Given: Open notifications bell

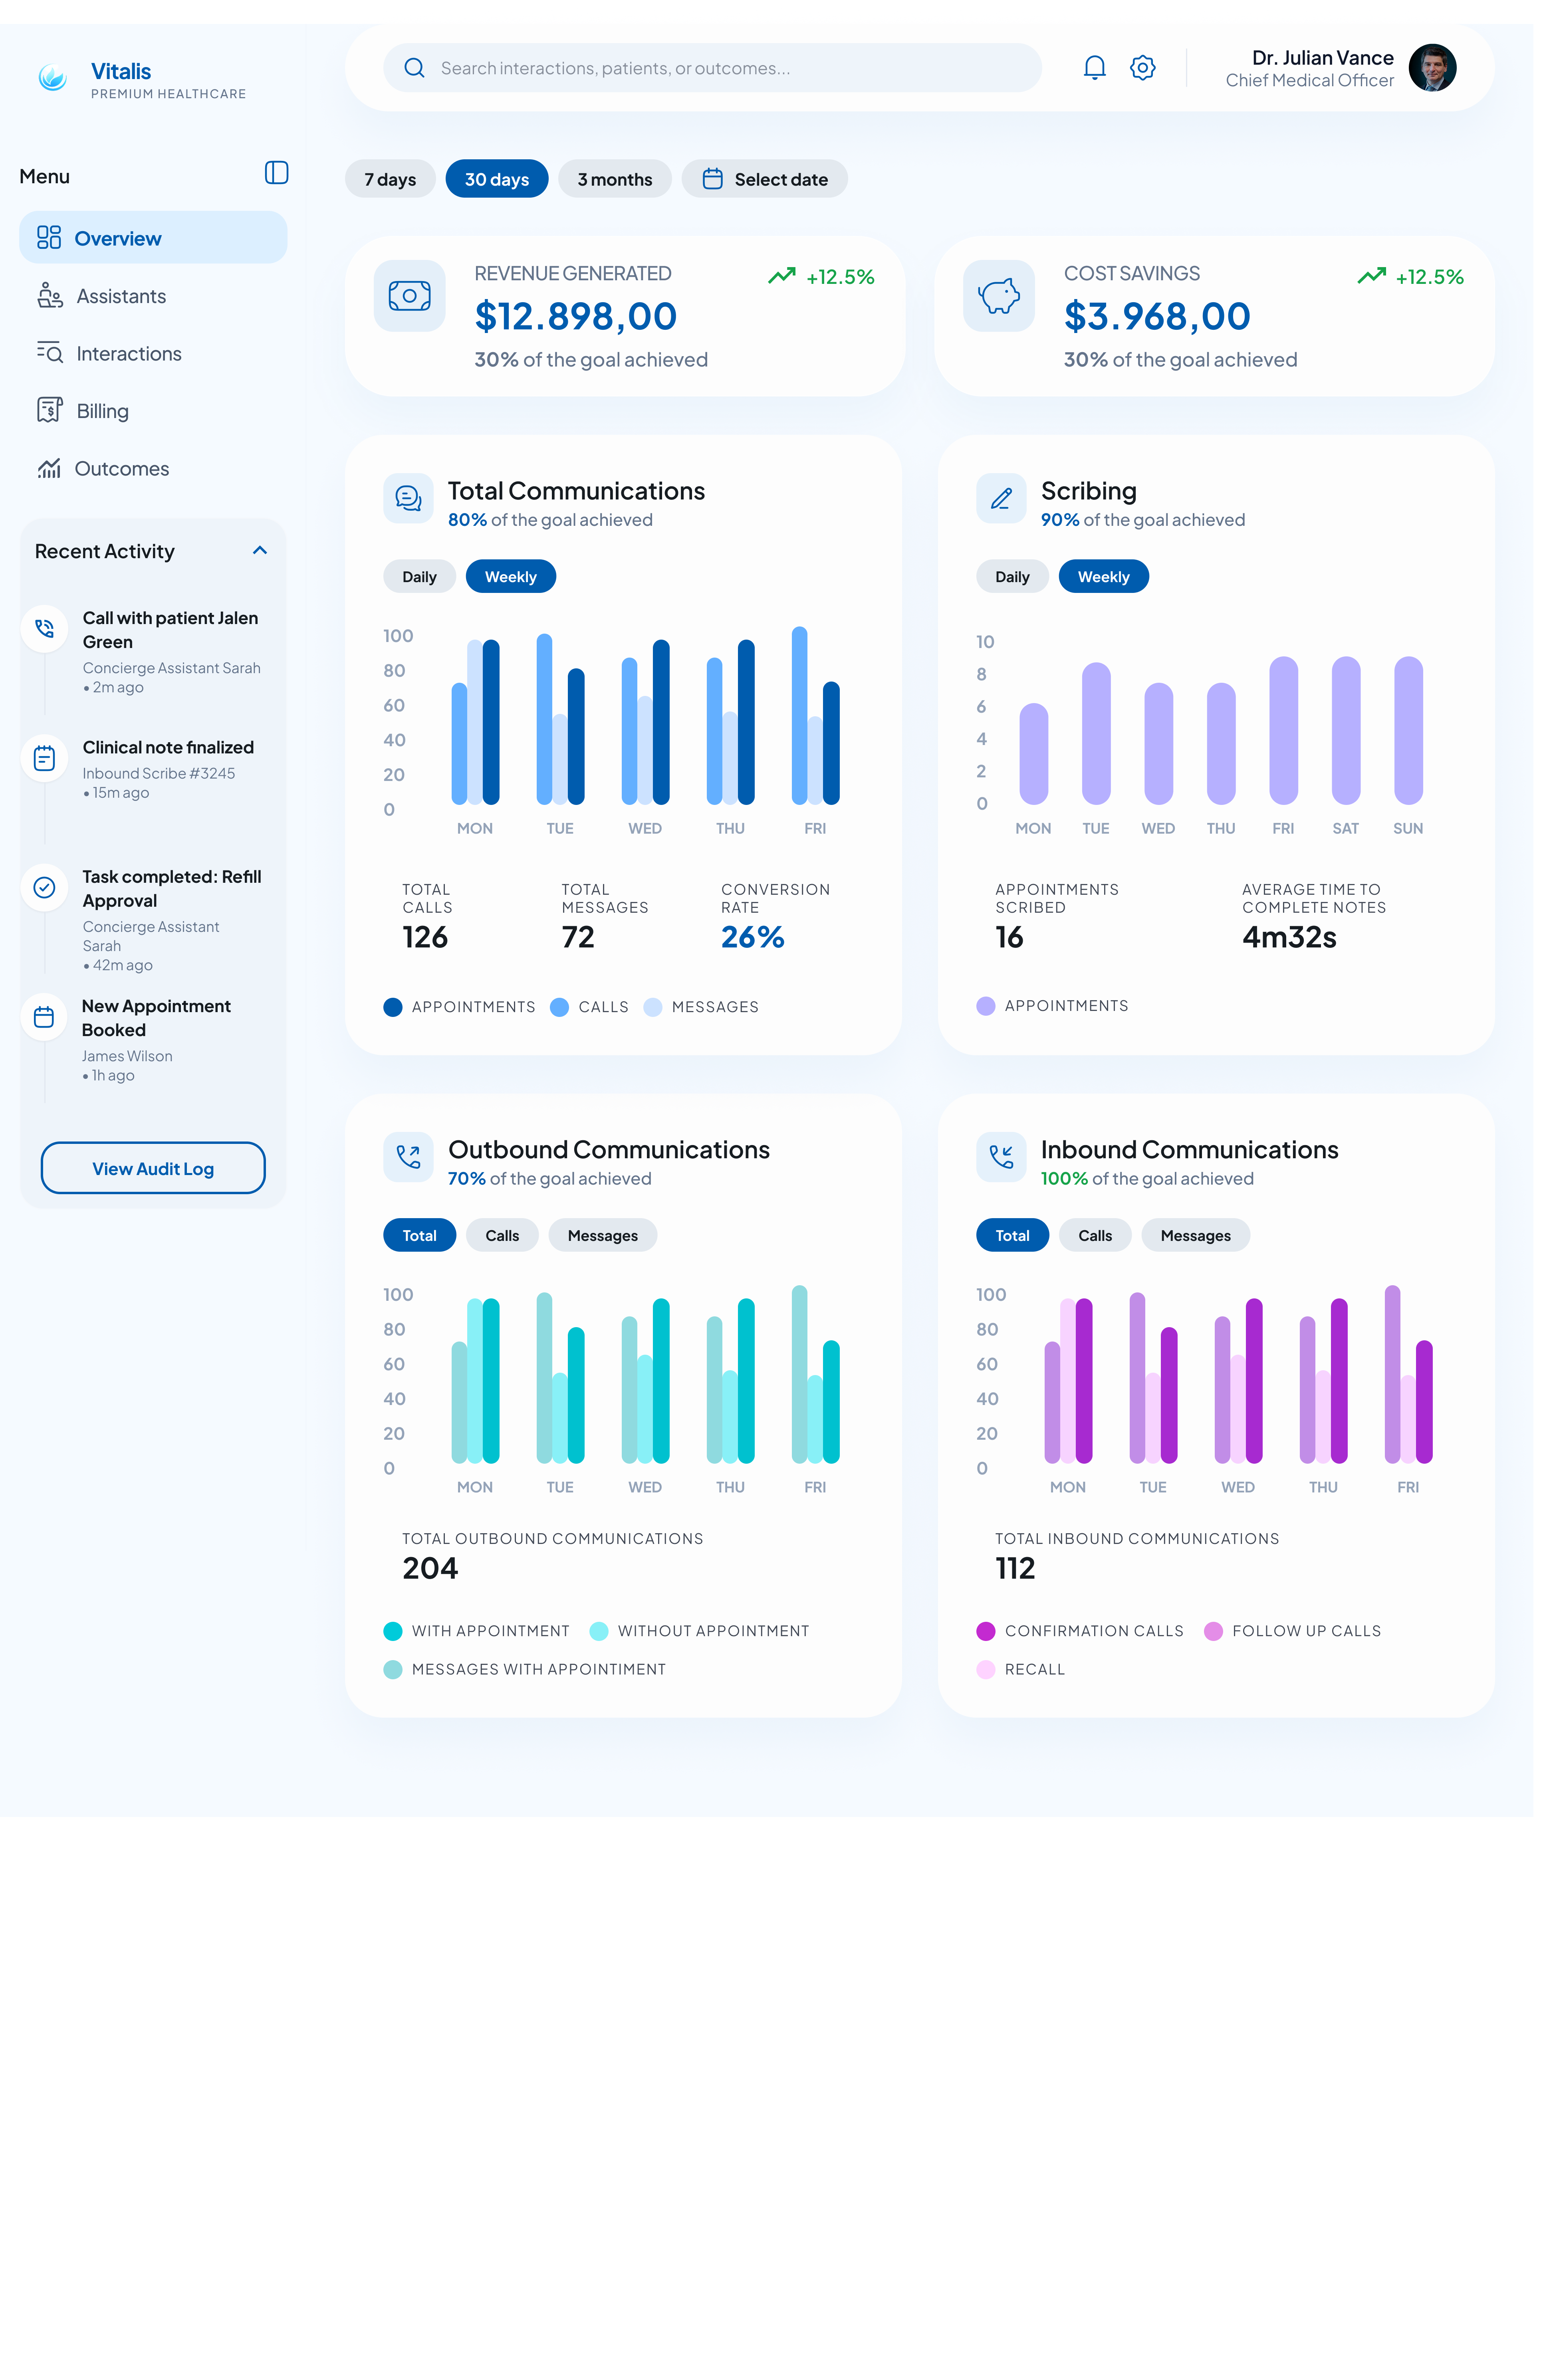Looking at the screenshot, I should (1094, 68).
